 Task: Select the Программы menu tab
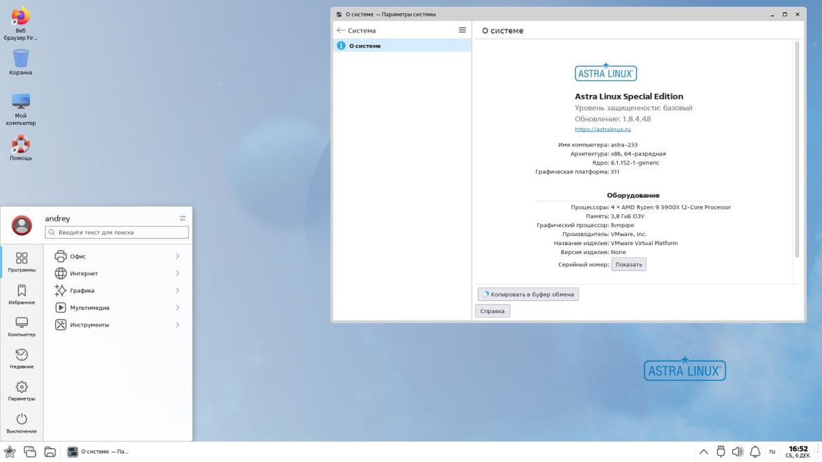coord(22,262)
